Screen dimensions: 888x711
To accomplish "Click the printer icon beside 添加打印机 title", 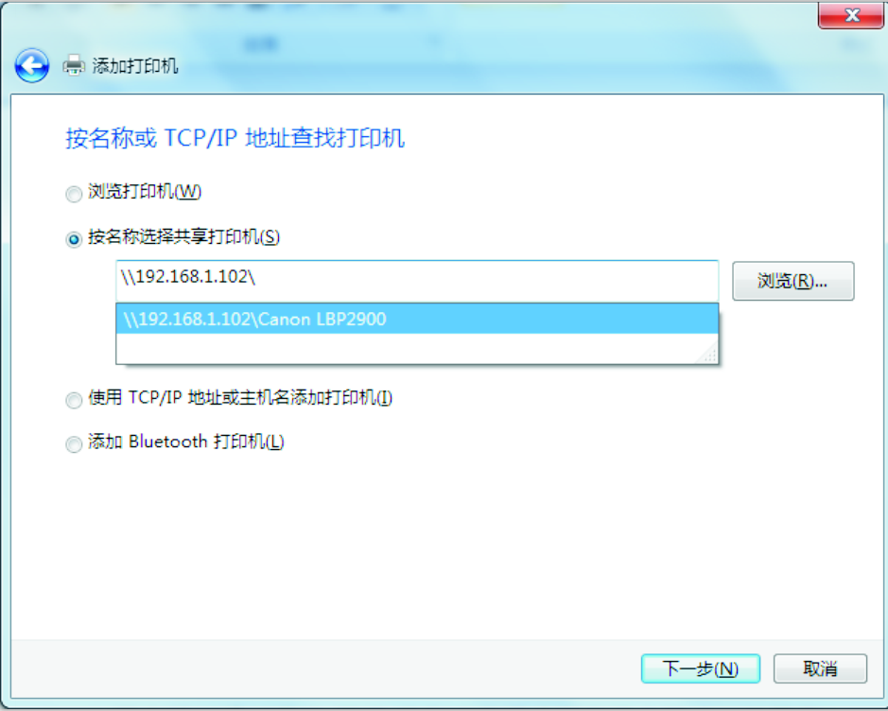I will coord(74,65).
